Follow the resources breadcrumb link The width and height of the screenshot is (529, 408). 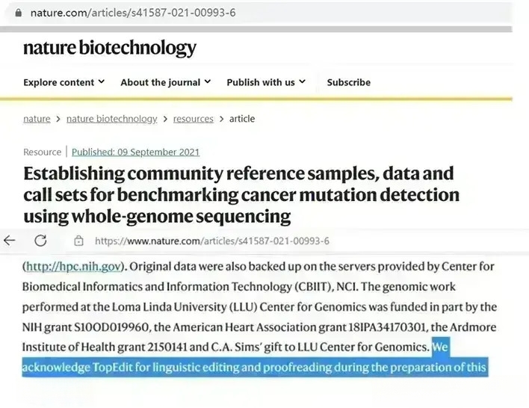pyautogui.click(x=193, y=119)
